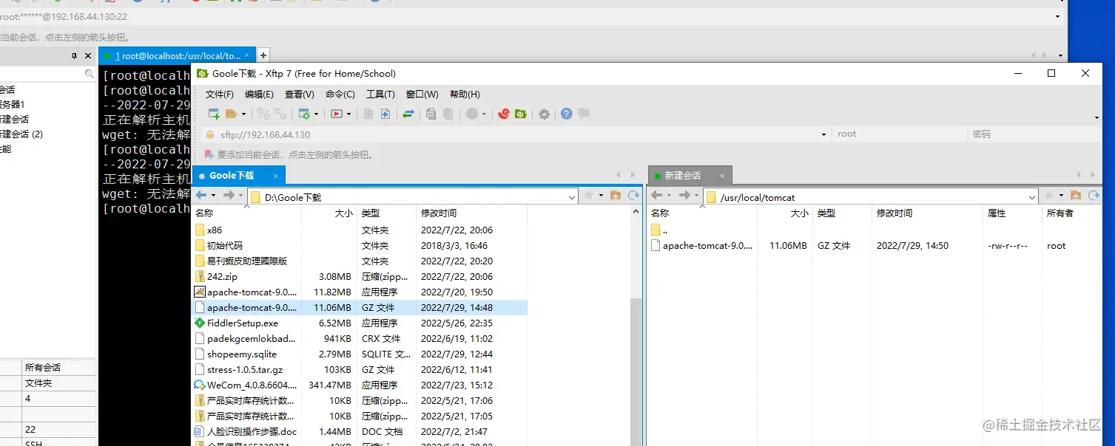Open the 帮助(H) menu
This screenshot has height=446, width=1115.
(465, 95)
